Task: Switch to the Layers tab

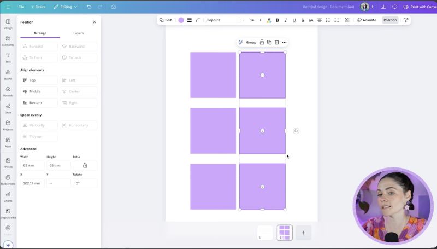Action: [x=78, y=33]
